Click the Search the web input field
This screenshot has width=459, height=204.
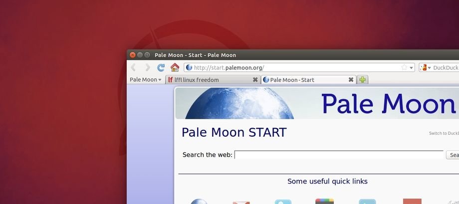coord(339,155)
